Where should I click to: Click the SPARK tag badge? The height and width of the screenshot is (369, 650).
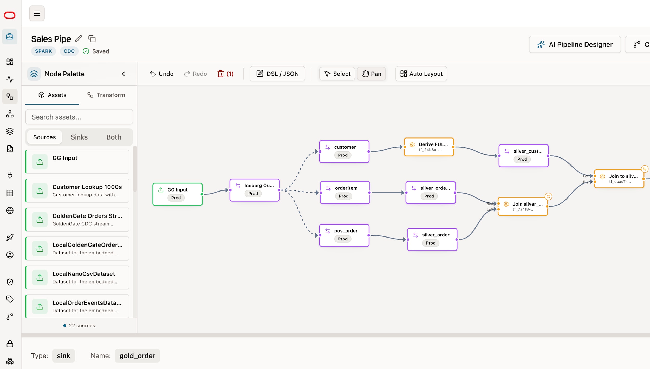[x=43, y=51]
